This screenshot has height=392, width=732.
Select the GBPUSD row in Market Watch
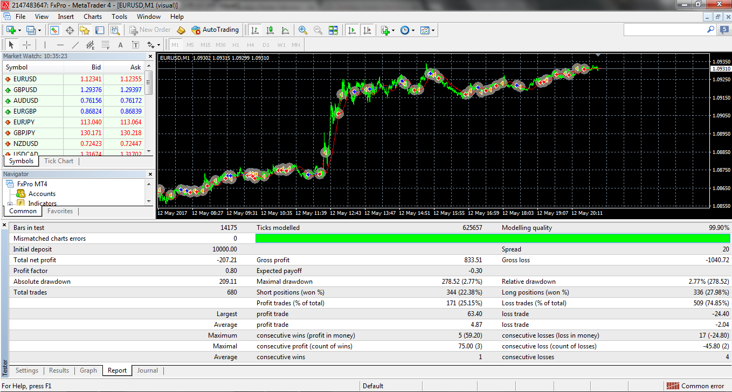[x=74, y=90]
